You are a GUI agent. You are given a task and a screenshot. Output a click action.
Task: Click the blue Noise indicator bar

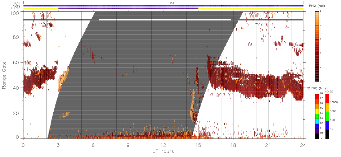tap(163, 6)
